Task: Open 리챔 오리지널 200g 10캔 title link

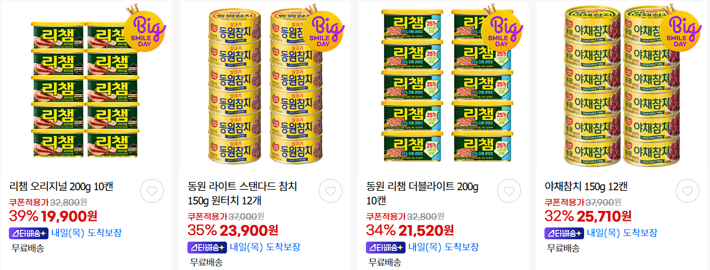Action: (x=61, y=187)
